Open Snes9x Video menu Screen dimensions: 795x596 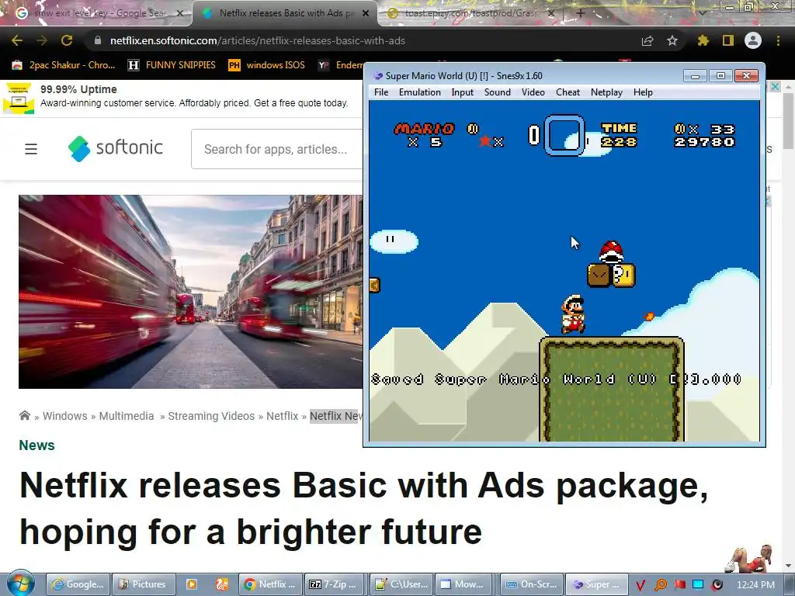533,92
